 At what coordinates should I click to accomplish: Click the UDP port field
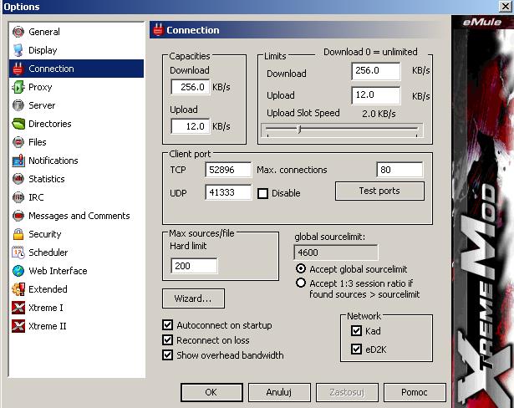(228, 192)
